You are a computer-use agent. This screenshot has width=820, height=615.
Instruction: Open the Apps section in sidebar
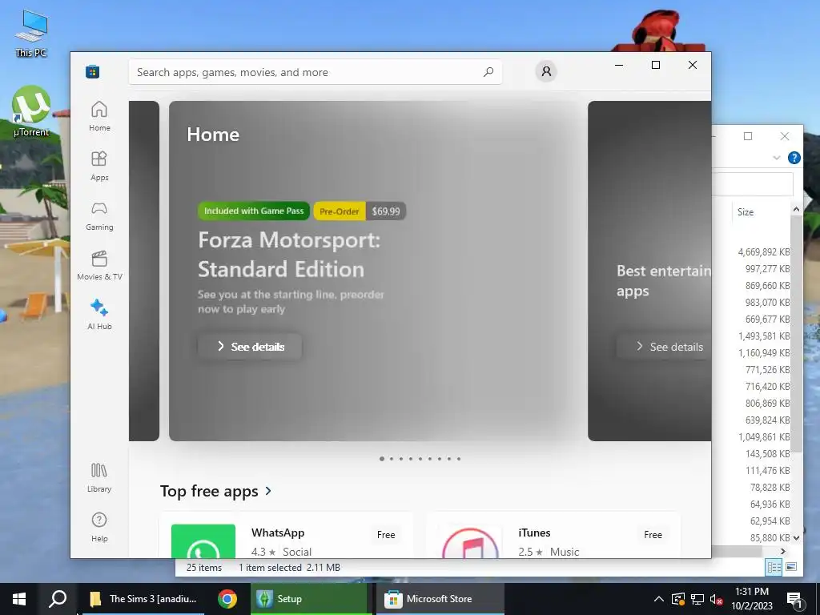pos(99,166)
